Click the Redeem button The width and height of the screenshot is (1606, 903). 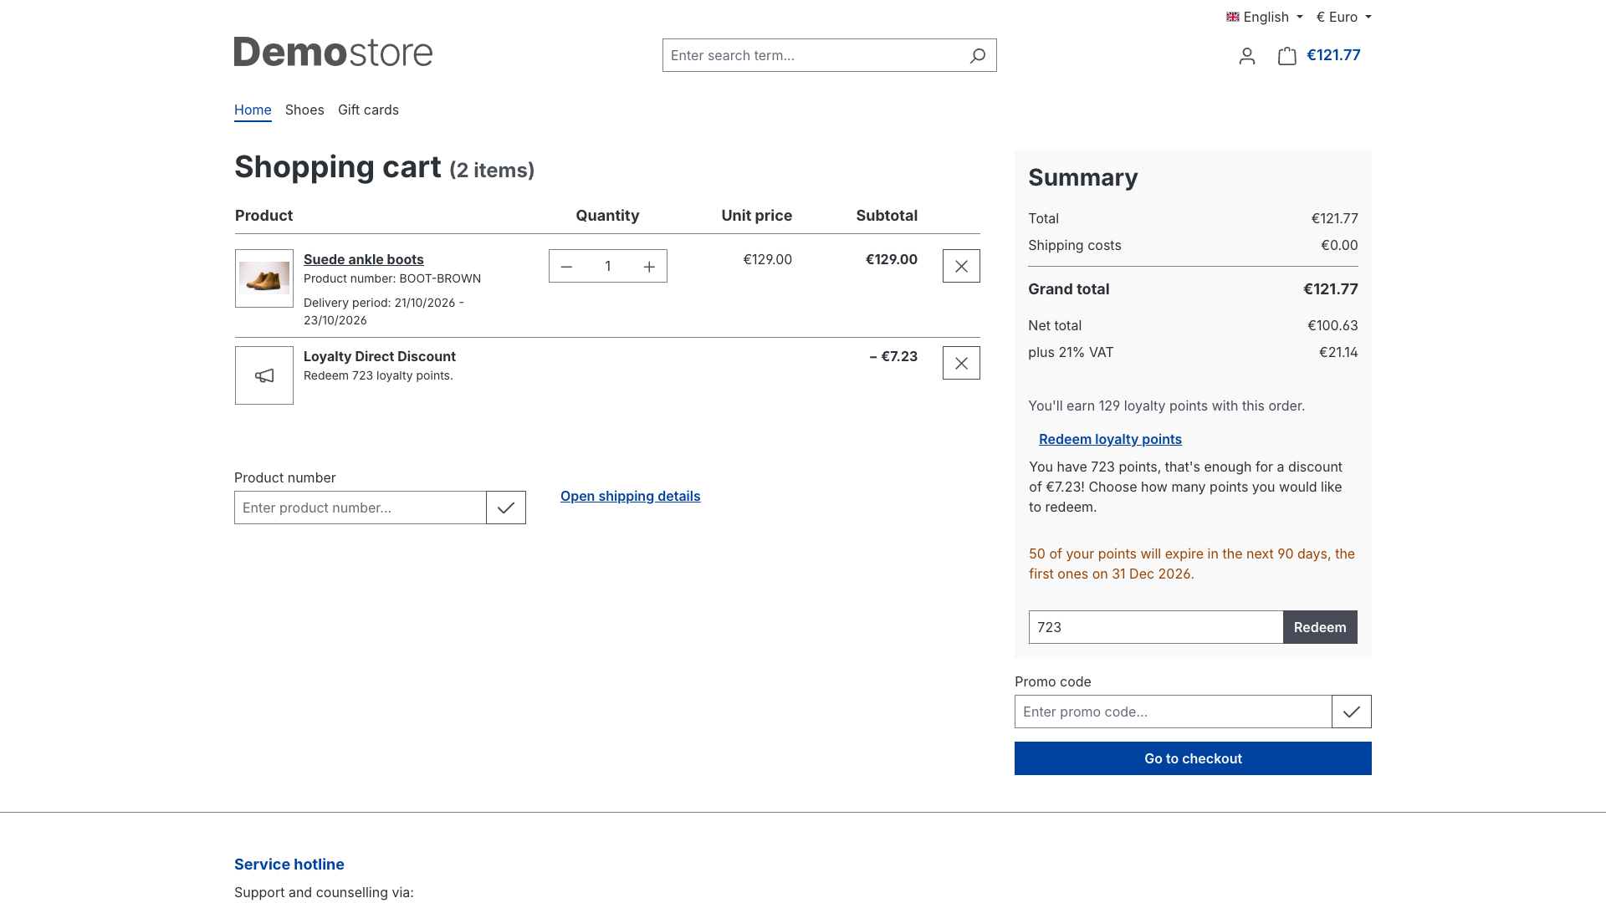(1320, 627)
